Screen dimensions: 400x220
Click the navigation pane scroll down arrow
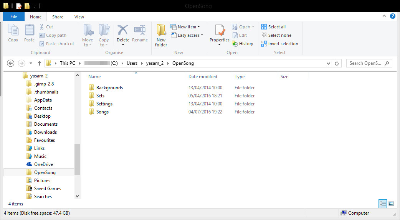(x=77, y=196)
